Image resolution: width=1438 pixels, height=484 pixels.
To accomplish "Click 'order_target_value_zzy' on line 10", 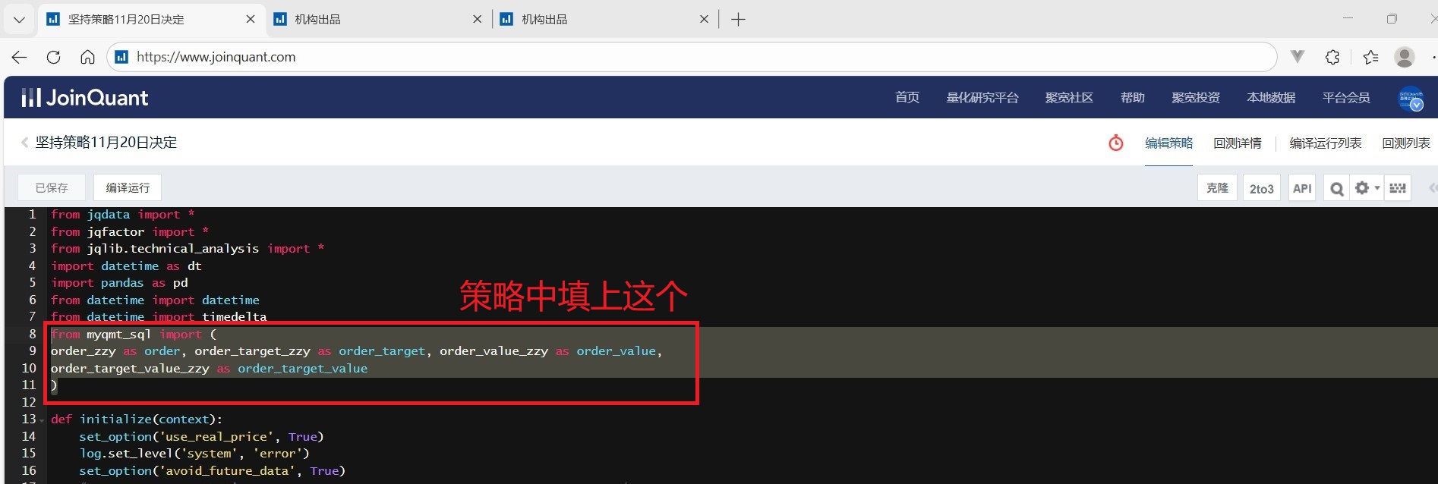I will [x=130, y=368].
